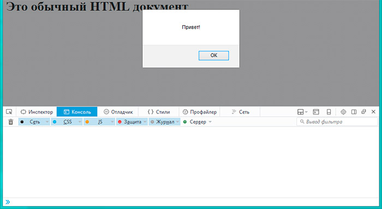Toggle the split console icon
This screenshot has height=209, width=382.
point(316,112)
